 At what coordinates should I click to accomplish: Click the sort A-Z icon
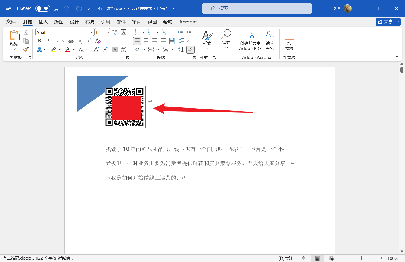click(x=181, y=50)
